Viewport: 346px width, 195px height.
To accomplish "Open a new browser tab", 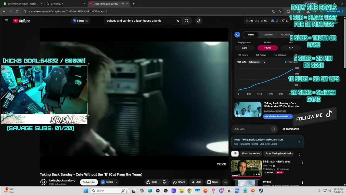I will [134, 4].
